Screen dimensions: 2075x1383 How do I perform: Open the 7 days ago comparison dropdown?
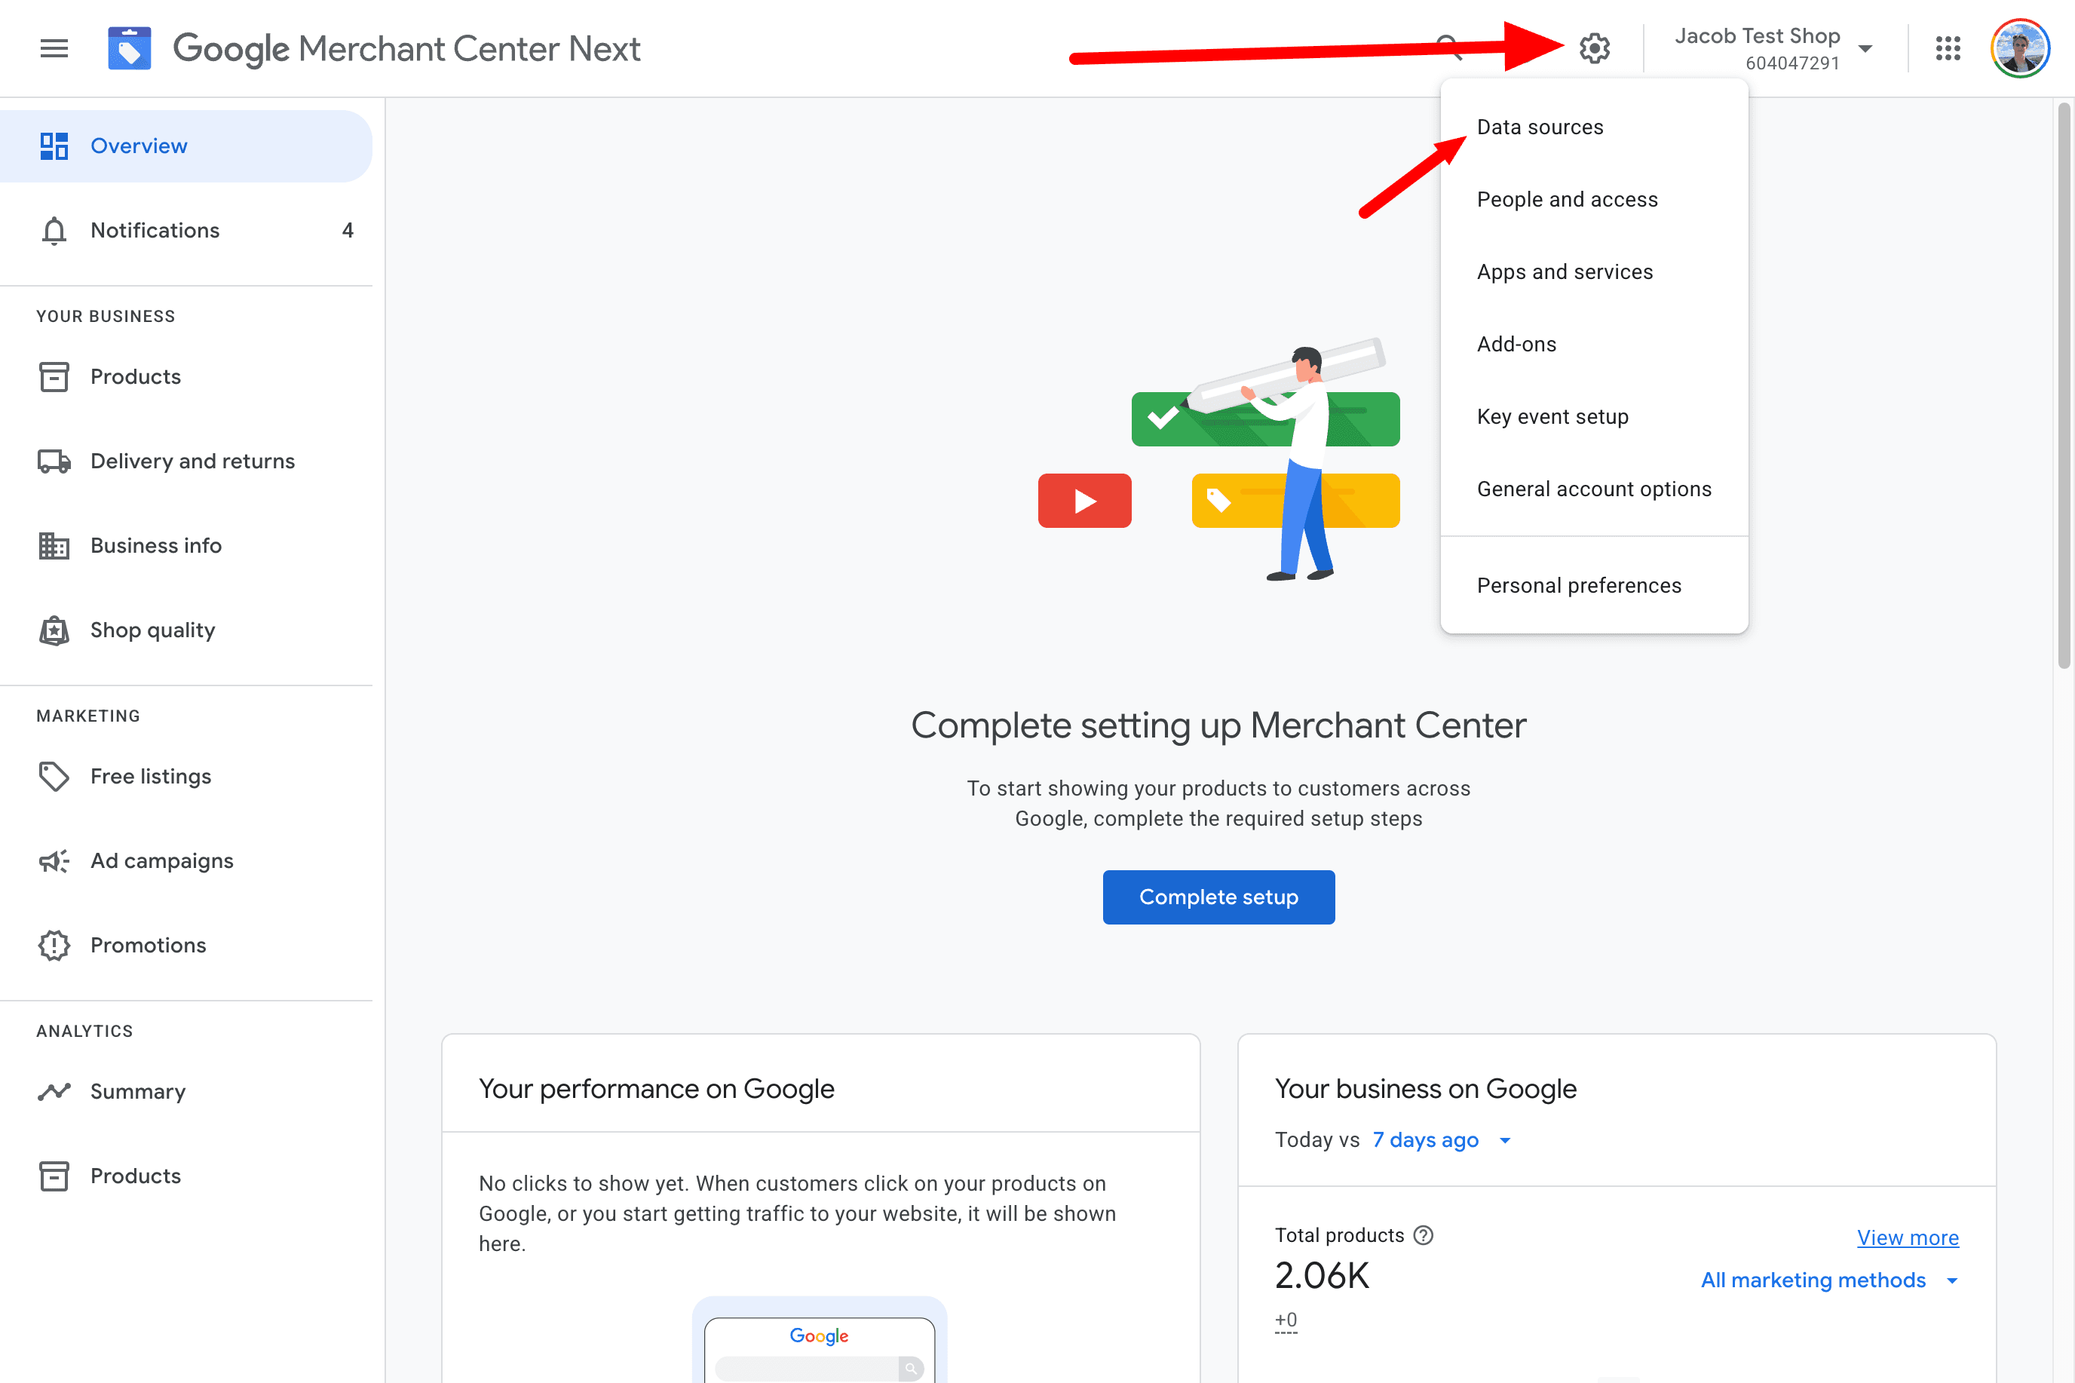coord(1440,1140)
